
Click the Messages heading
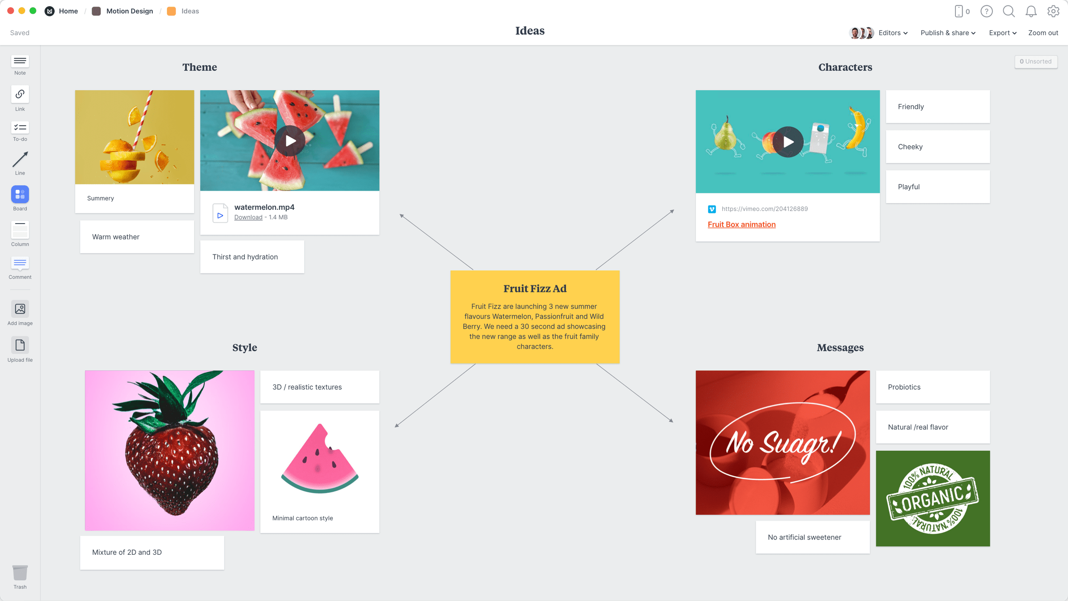click(840, 348)
